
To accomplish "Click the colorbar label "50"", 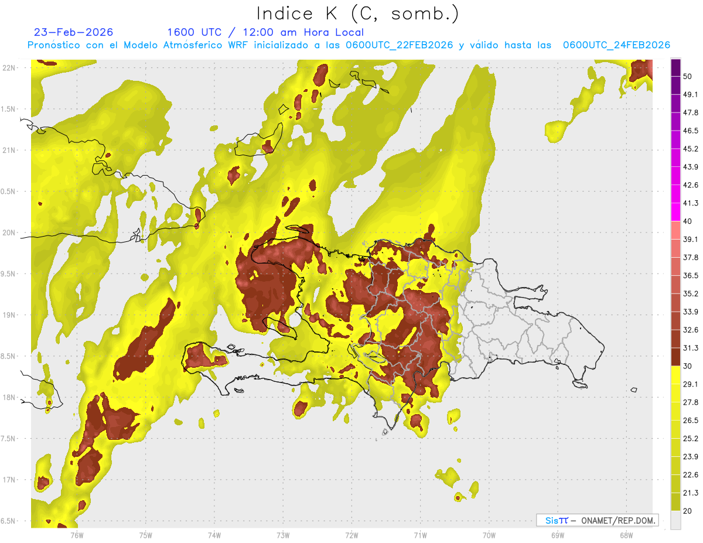I will click(688, 77).
